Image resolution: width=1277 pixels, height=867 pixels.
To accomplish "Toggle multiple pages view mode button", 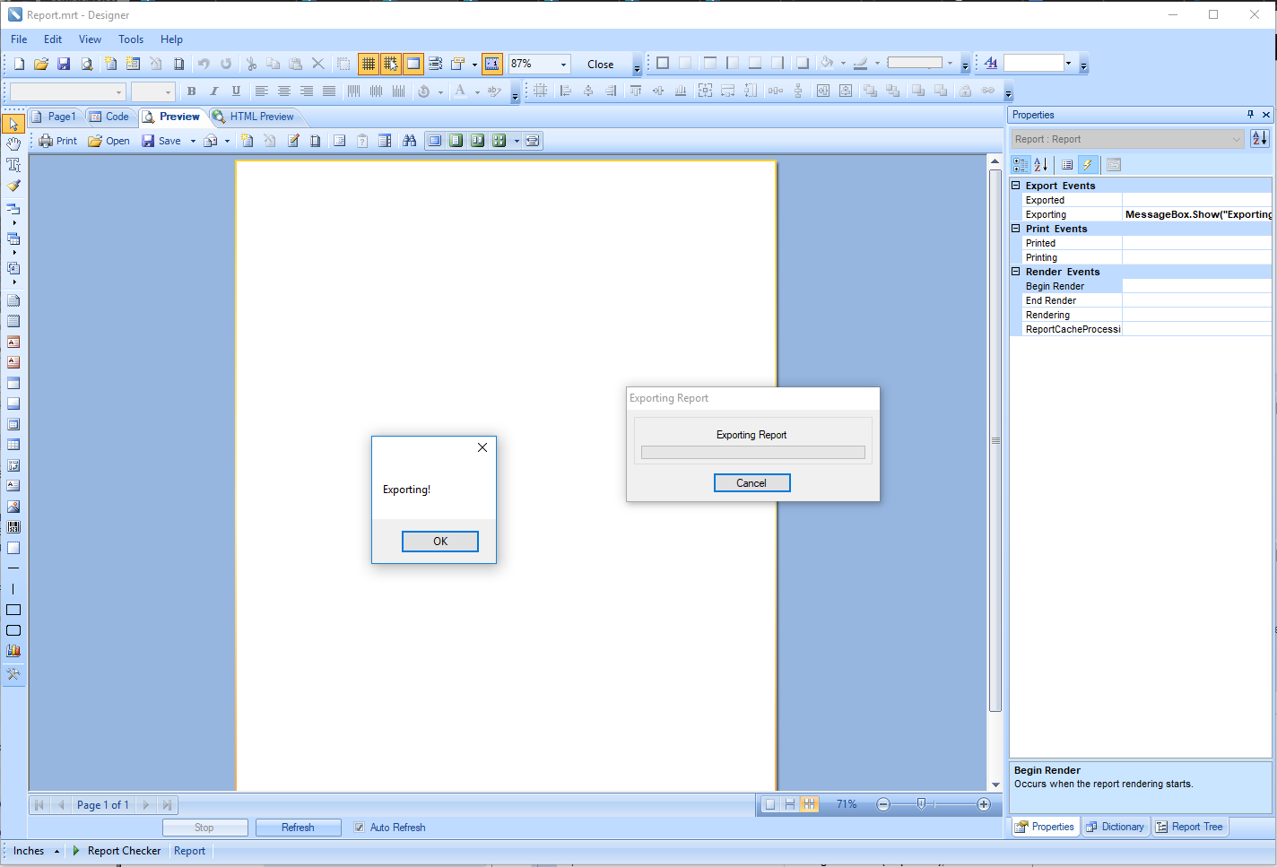I will 500,141.
